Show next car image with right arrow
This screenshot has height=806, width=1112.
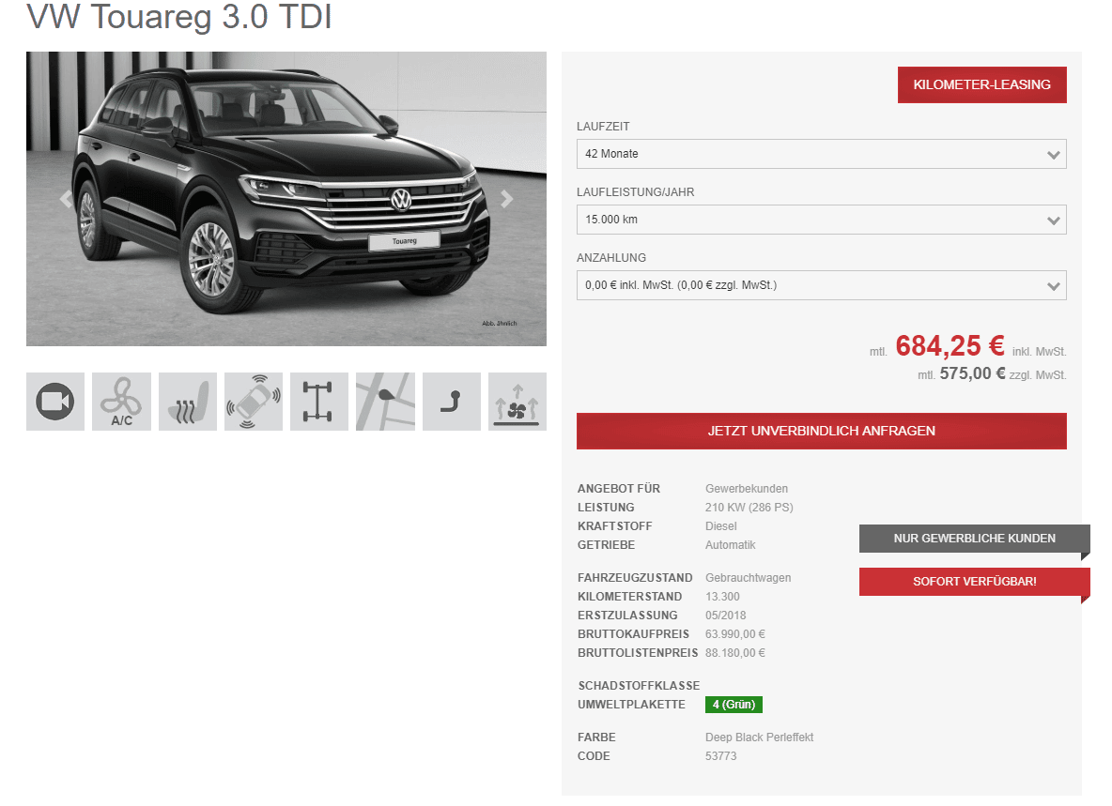[506, 199]
